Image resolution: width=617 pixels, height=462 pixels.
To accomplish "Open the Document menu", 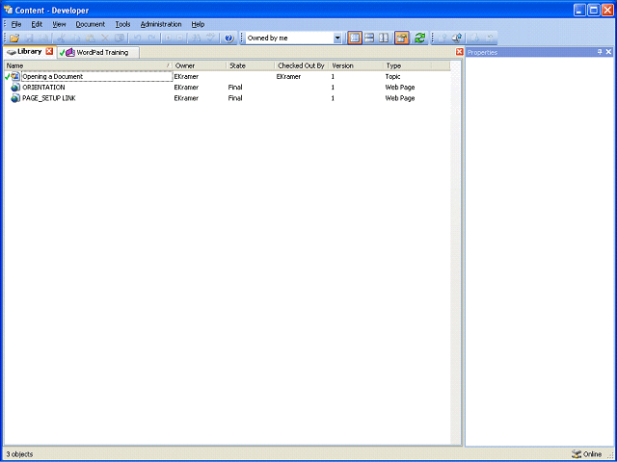I will click(90, 24).
